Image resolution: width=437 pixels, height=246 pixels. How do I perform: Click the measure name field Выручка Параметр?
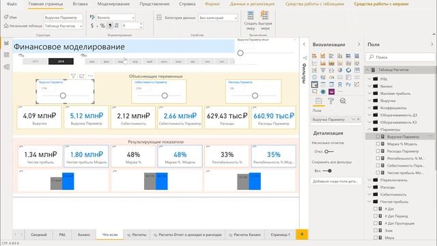64,18
